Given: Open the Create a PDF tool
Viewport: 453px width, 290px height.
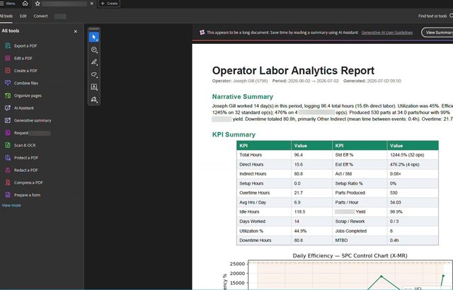Looking at the screenshot, I should coord(21,71).
